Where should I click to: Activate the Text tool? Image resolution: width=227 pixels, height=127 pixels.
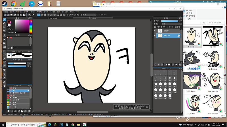(x=4, y=70)
